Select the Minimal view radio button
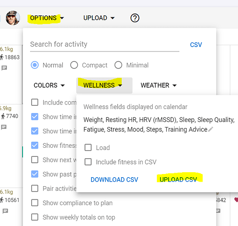 click(x=118, y=65)
